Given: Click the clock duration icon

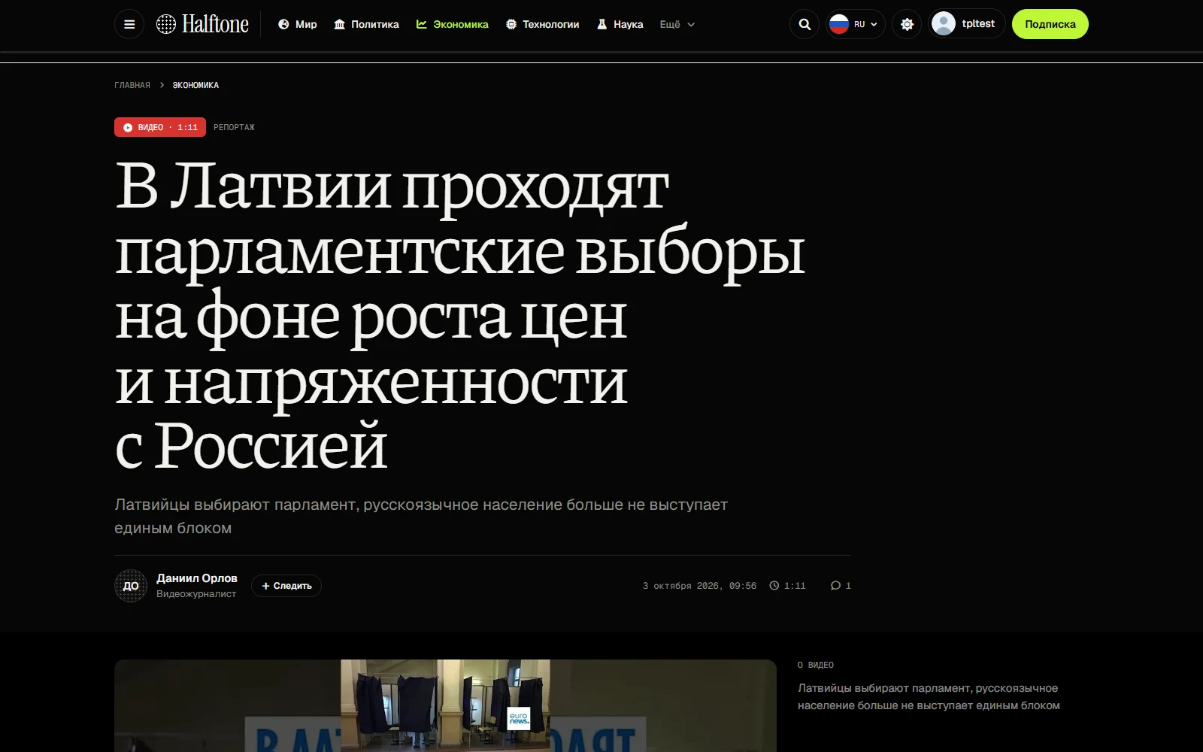Looking at the screenshot, I should pos(774,586).
